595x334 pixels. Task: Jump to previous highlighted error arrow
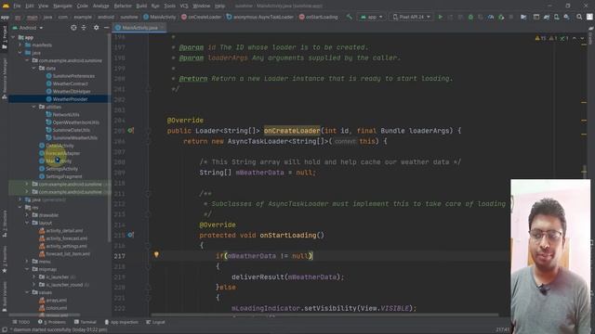click(575, 38)
